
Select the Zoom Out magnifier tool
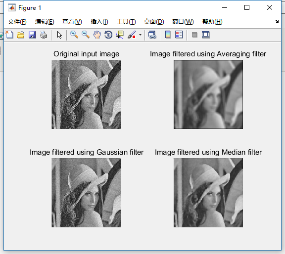[x=86, y=35]
